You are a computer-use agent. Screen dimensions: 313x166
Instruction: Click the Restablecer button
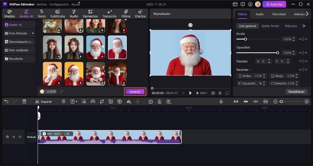coord(296,92)
